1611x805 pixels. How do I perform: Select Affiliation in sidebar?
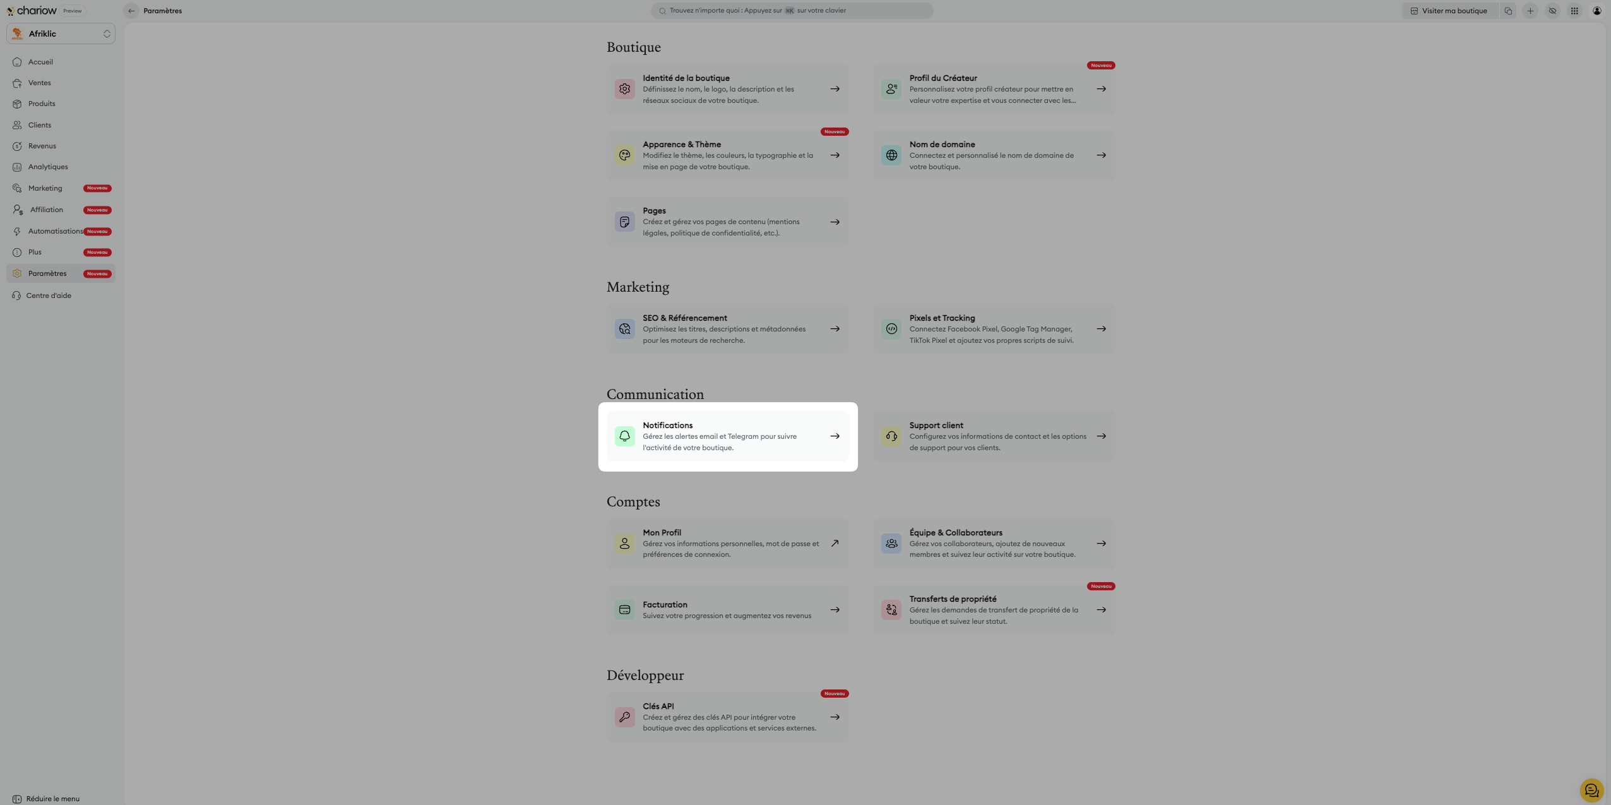point(47,210)
